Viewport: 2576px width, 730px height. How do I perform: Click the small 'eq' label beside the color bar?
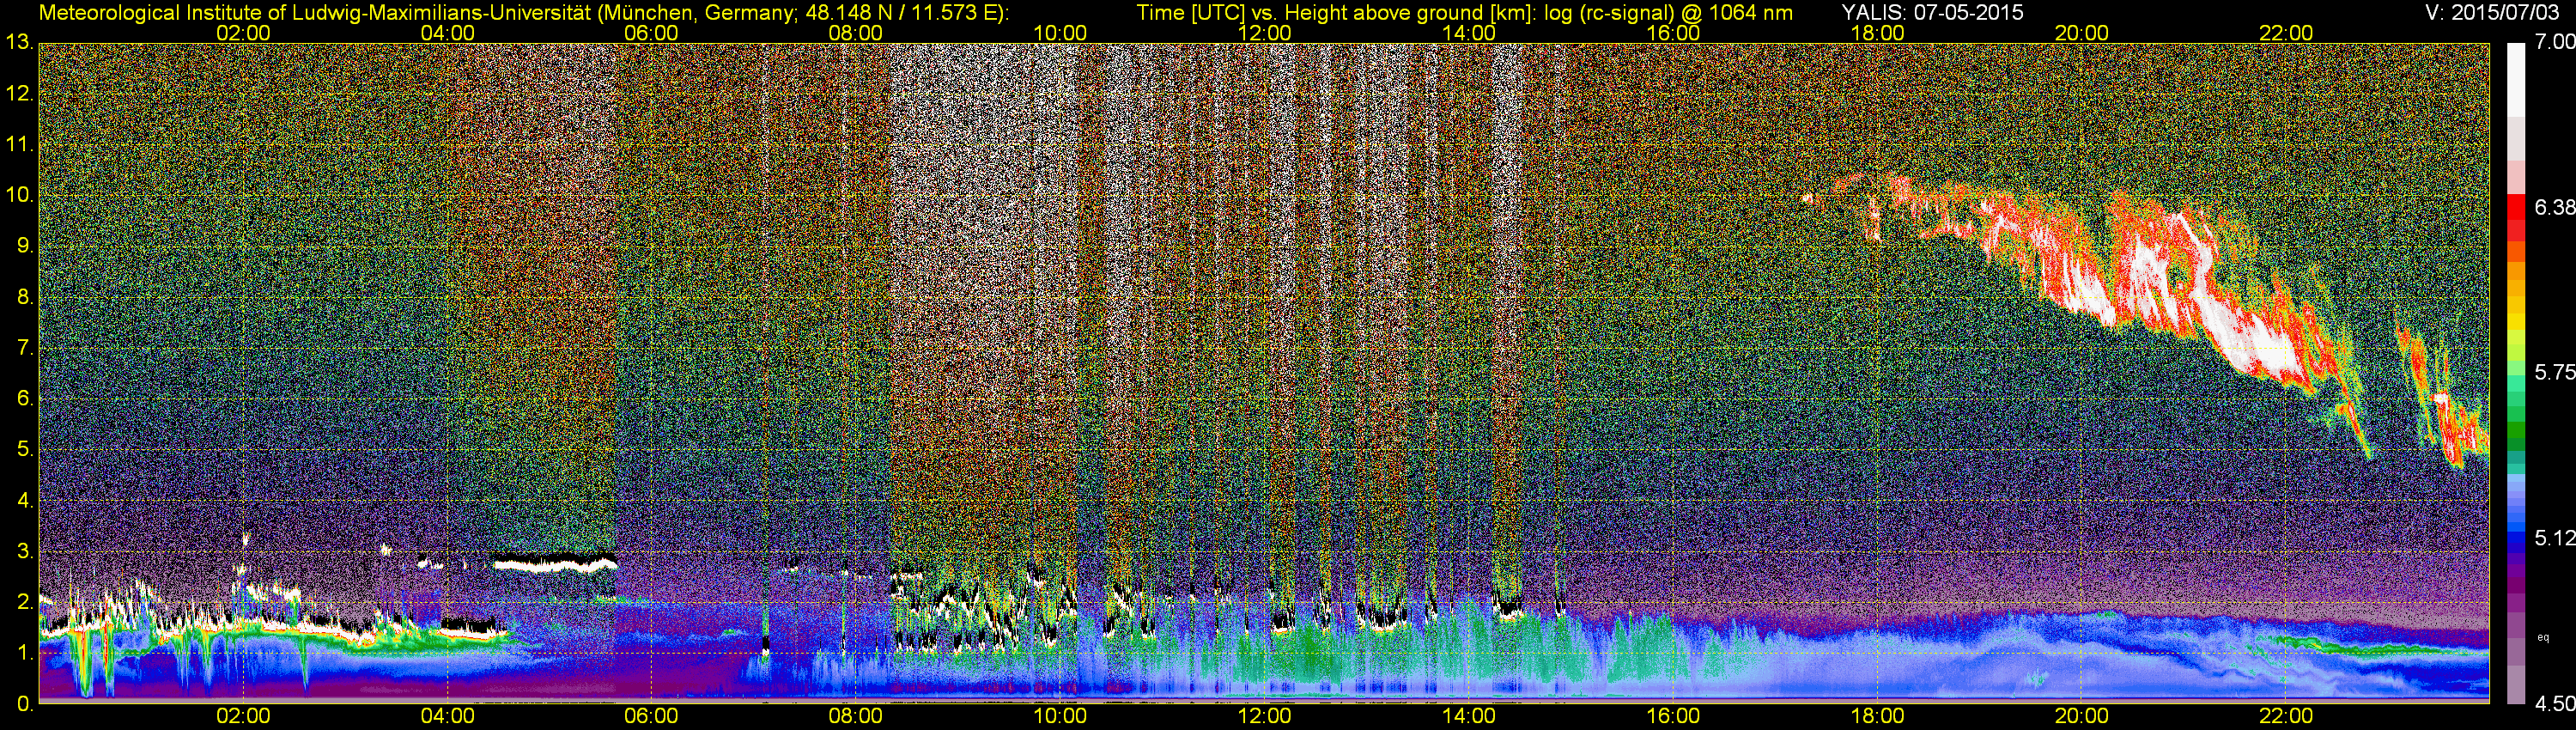point(2543,637)
